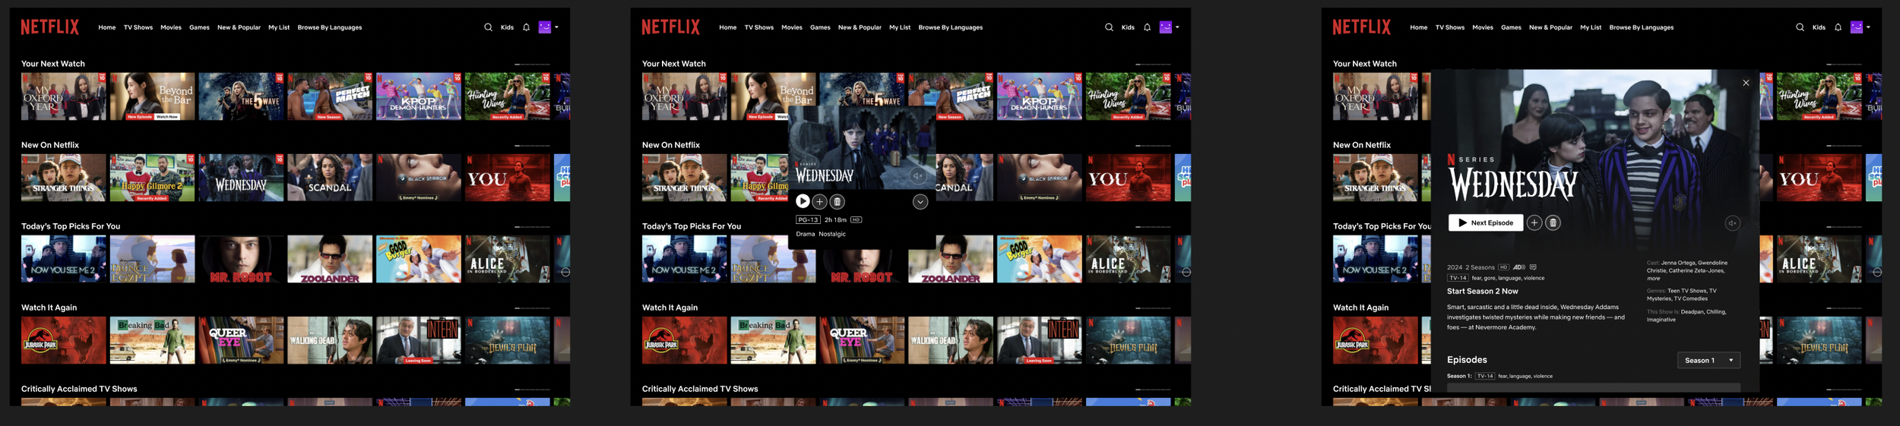Click trash icon in Wednesday details modal
The height and width of the screenshot is (426, 1900).
click(x=1553, y=222)
